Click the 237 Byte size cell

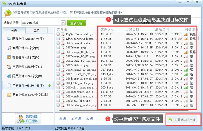[107, 70]
